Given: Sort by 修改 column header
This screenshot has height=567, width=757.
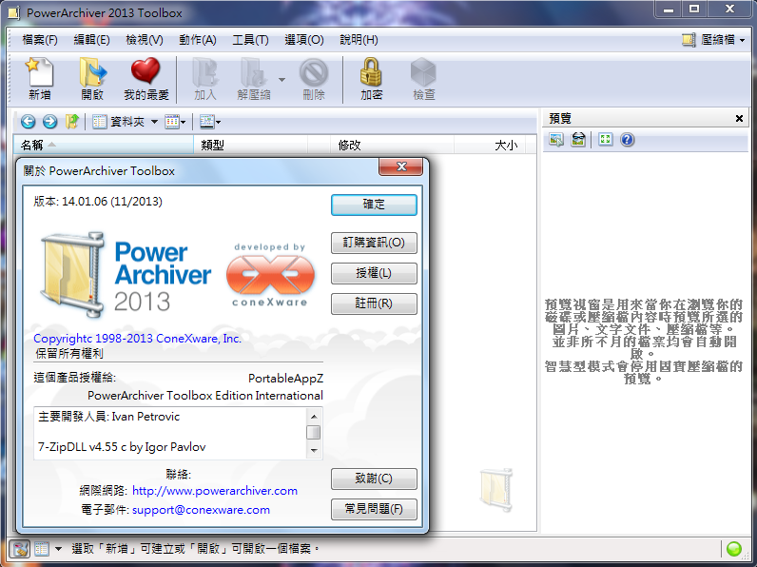Looking at the screenshot, I should click(392, 145).
